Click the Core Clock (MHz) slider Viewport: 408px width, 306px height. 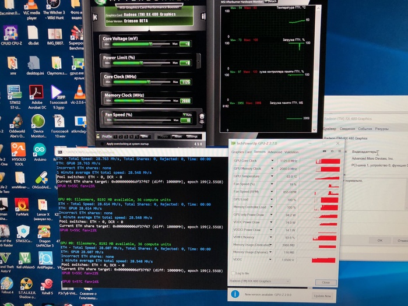point(143,83)
